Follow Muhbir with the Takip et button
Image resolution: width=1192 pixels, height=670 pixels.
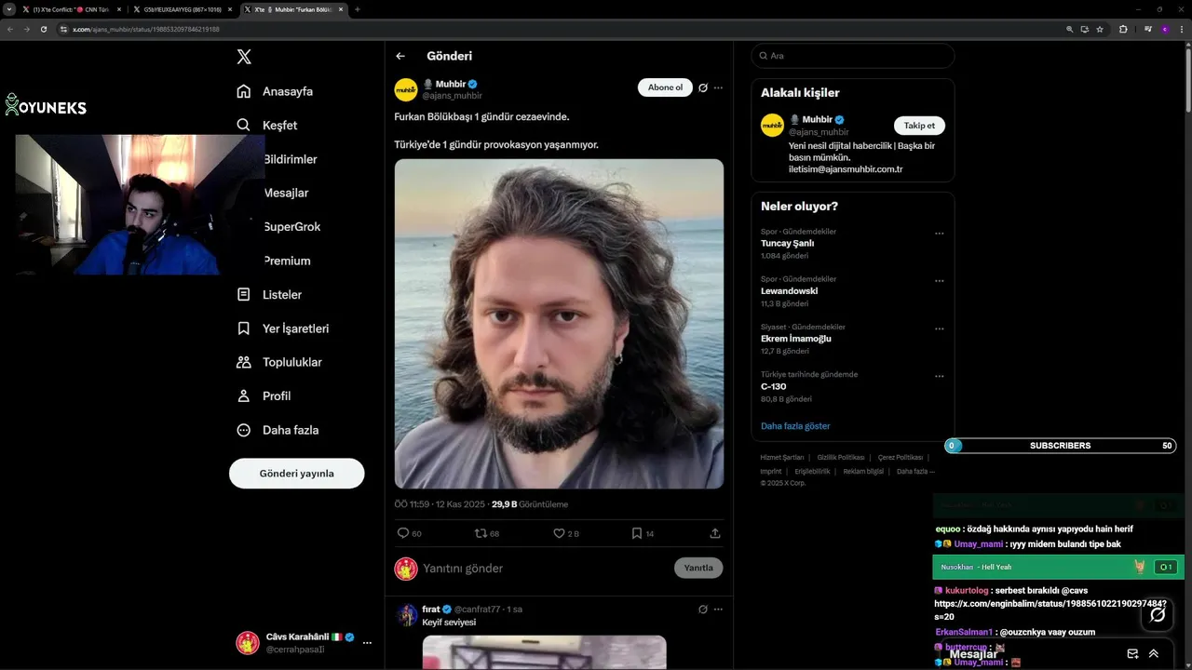[919, 126]
